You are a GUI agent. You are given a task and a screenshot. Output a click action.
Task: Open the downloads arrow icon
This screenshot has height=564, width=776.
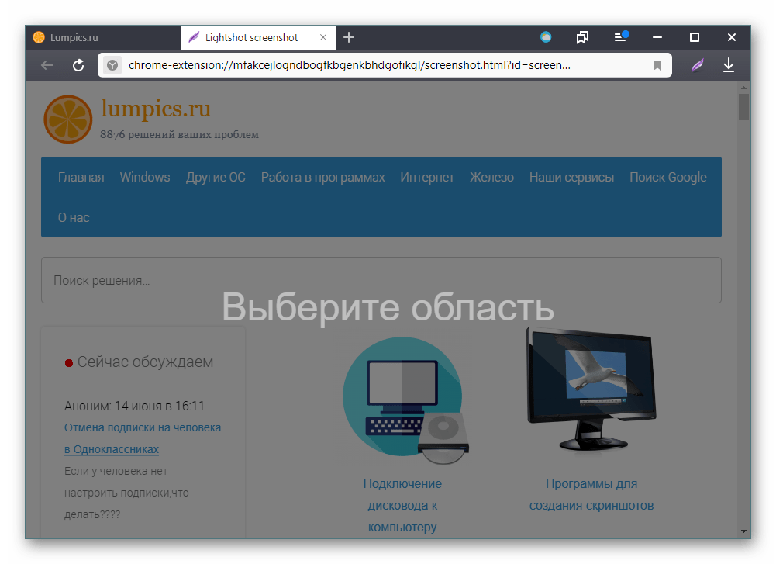[728, 65]
